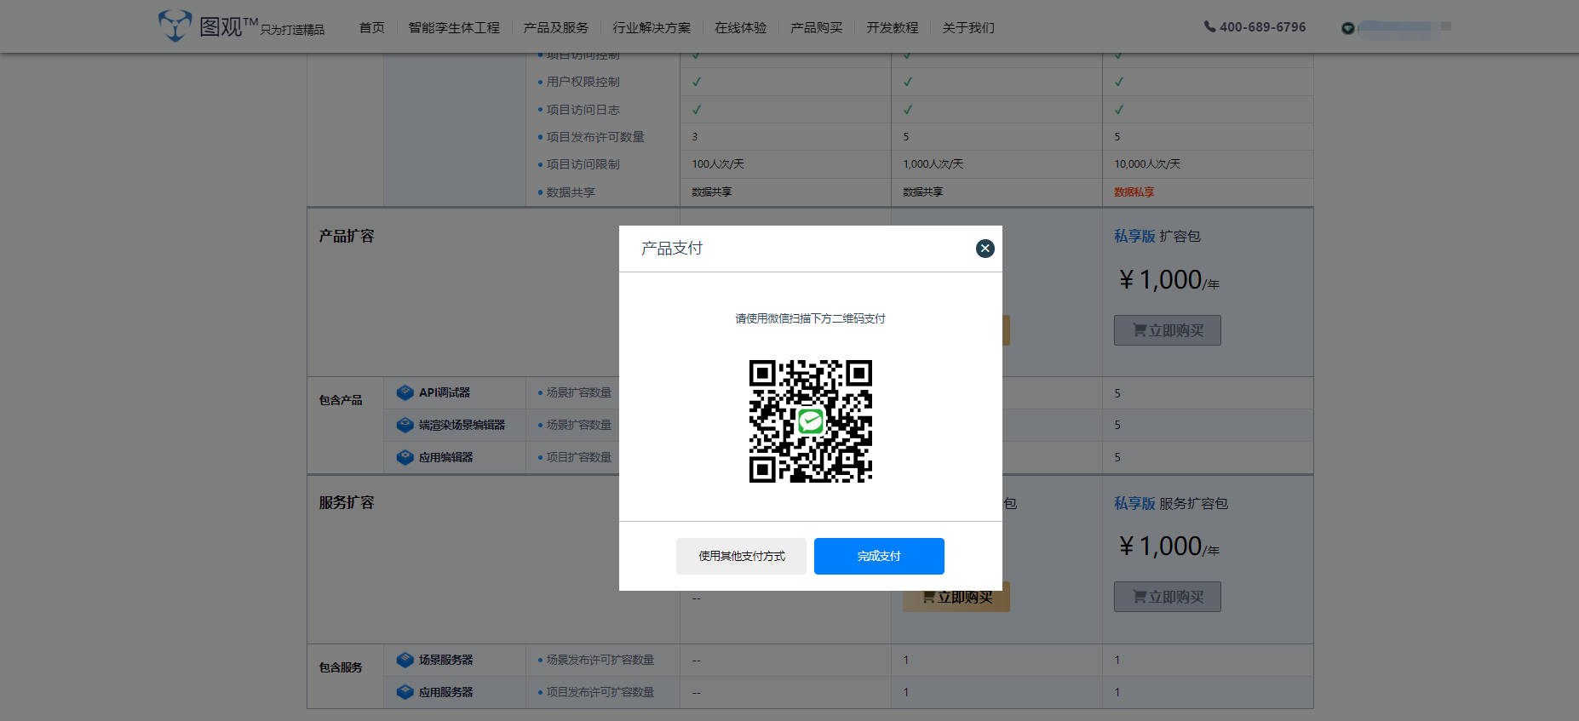The width and height of the screenshot is (1579, 721).
Task: Open 产品购买 menu item
Action: tap(817, 27)
